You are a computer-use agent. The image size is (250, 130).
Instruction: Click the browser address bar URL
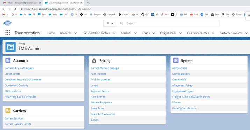click(57, 9)
